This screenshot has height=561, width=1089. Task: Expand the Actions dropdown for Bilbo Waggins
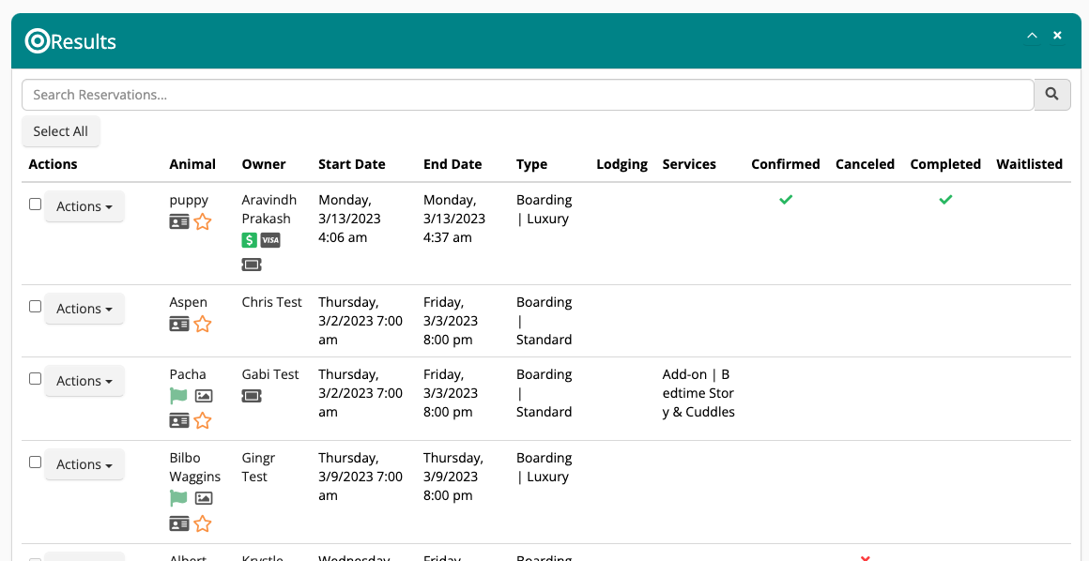(84, 463)
